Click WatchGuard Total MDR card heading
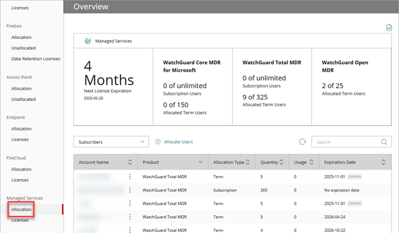This screenshot has height=233, width=399. click(272, 63)
